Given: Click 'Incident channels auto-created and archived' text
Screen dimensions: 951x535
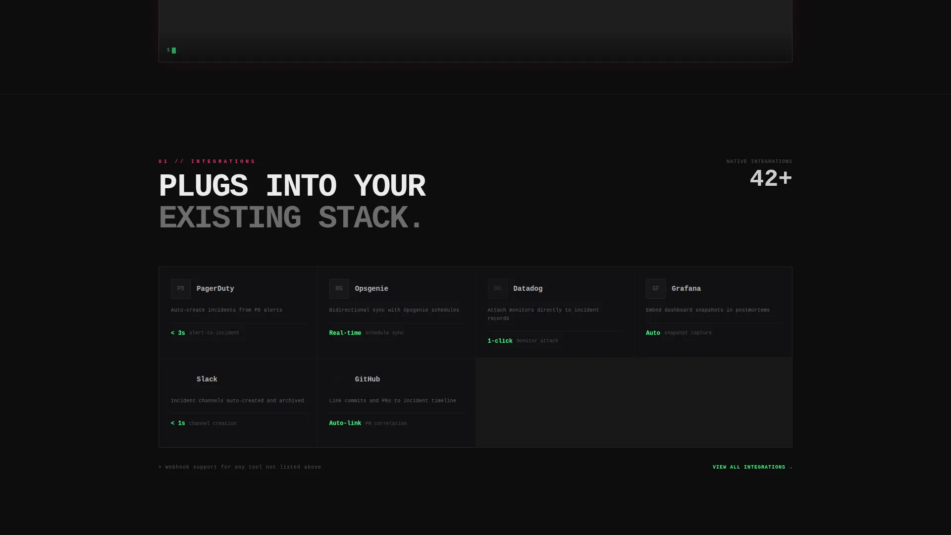Looking at the screenshot, I should pos(237,401).
